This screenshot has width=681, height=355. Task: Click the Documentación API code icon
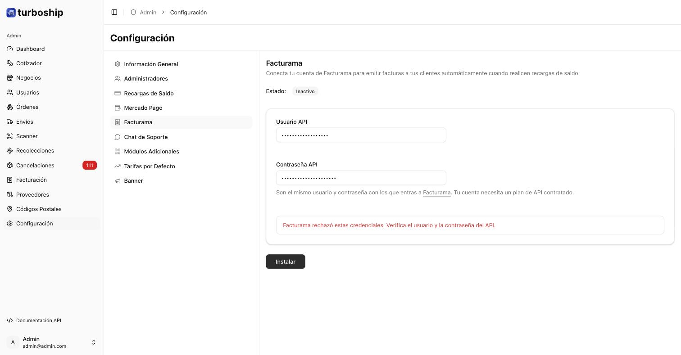tap(10, 321)
